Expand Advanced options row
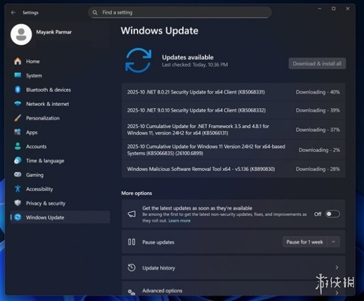Viewport: 364px width, 301px height. coord(233,289)
